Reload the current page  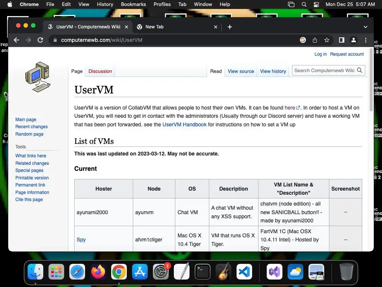[x=40, y=40]
